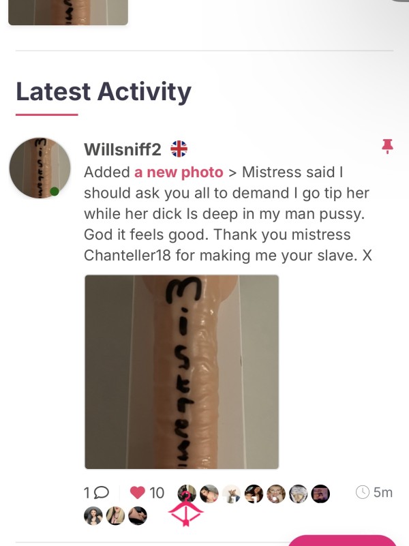
Task: Click the first liker avatar on the bottom row
Action: click(93, 515)
